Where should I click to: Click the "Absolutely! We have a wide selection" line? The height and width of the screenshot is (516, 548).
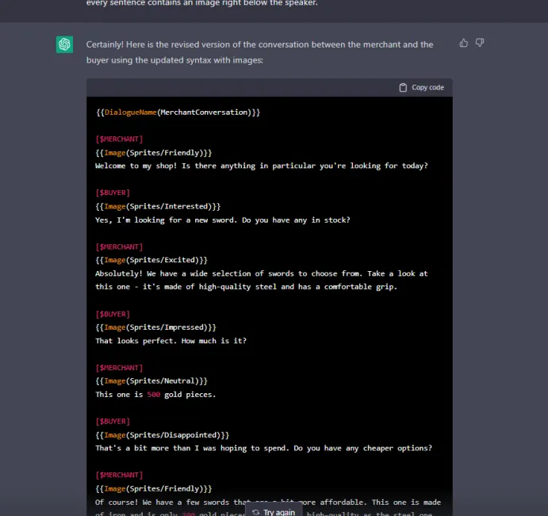tap(262, 273)
